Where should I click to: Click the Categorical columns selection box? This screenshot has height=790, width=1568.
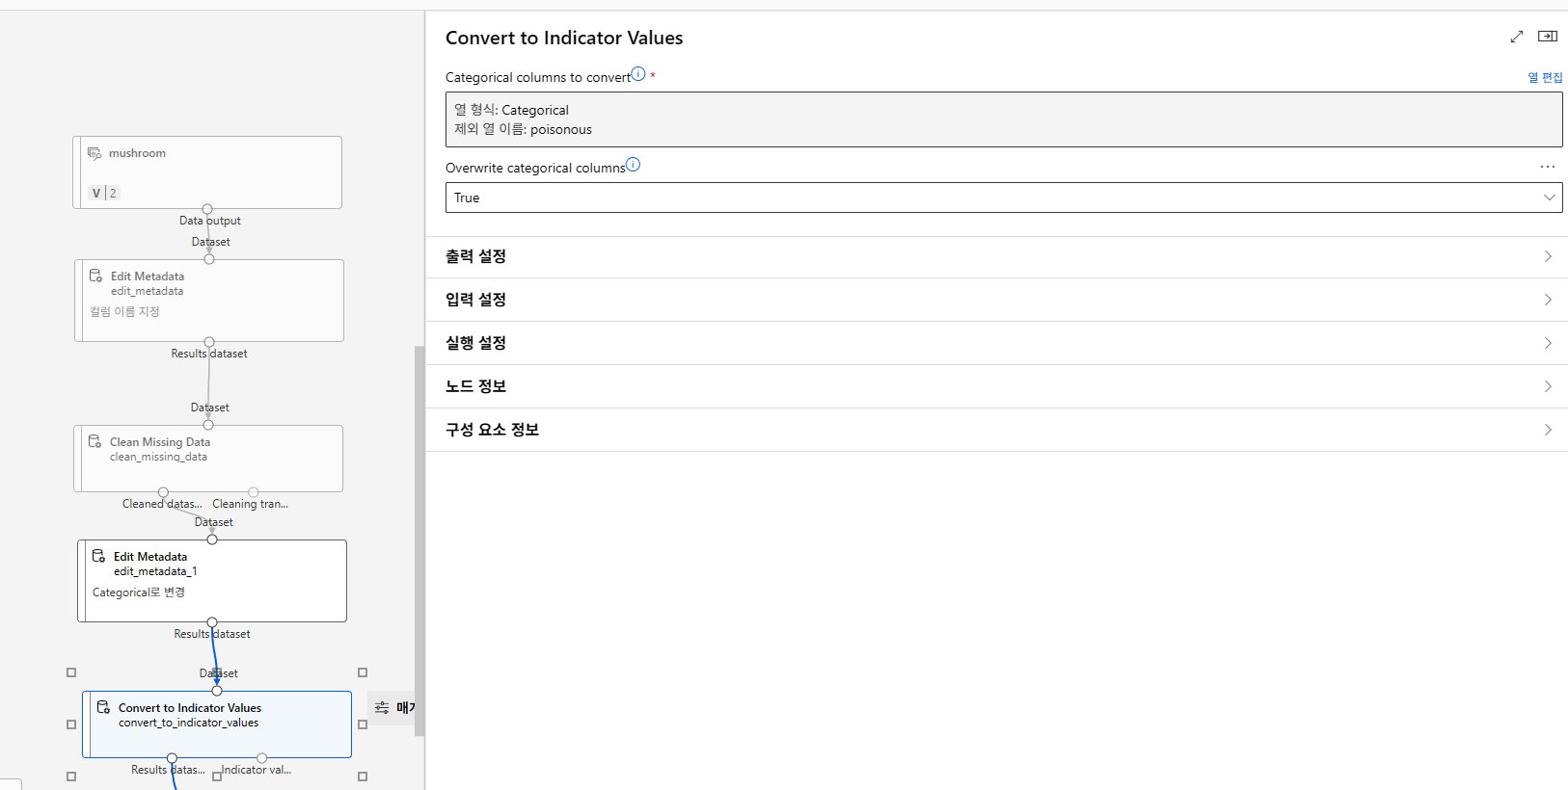pos(1003,119)
